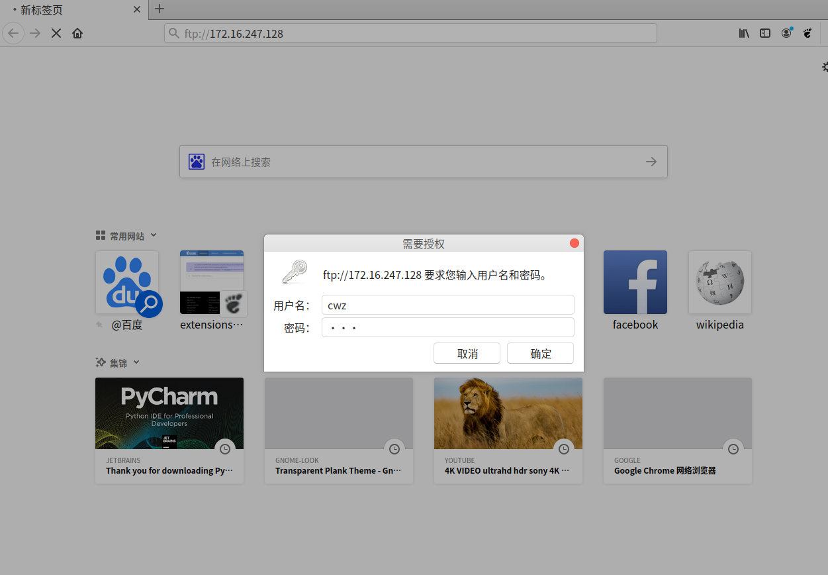Screen dimensions: 828x575
Task: Open new tab page settings gear
Action: click(825, 67)
